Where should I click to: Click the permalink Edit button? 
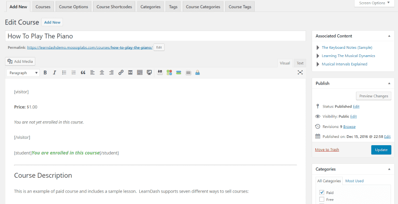pyautogui.click(x=159, y=47)
